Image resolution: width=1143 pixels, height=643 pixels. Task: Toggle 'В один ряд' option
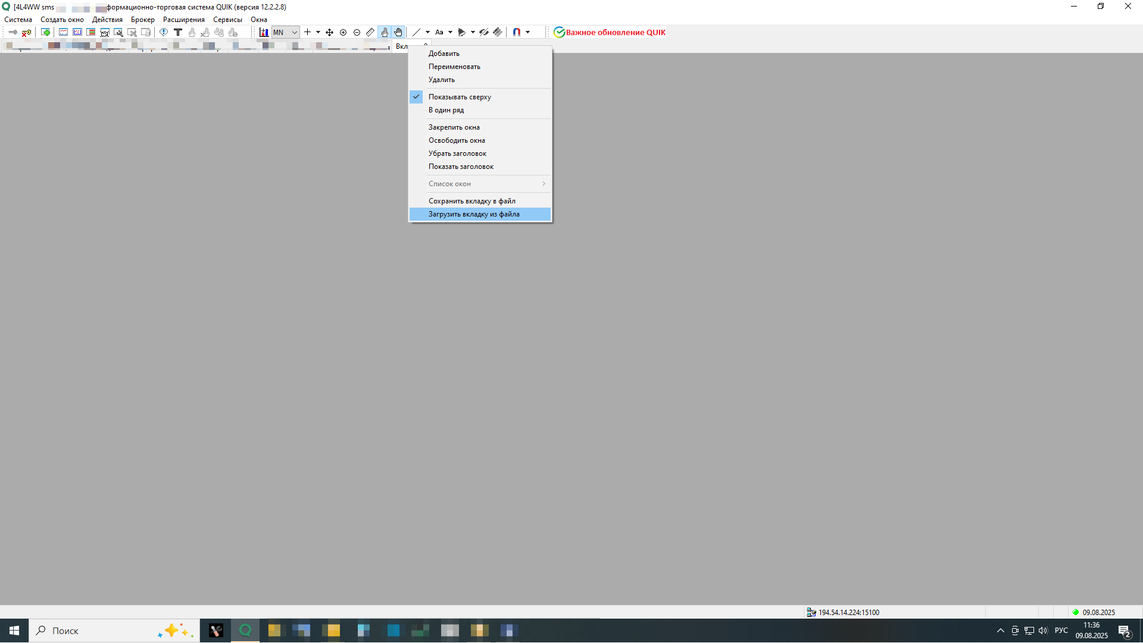point(446,110)
